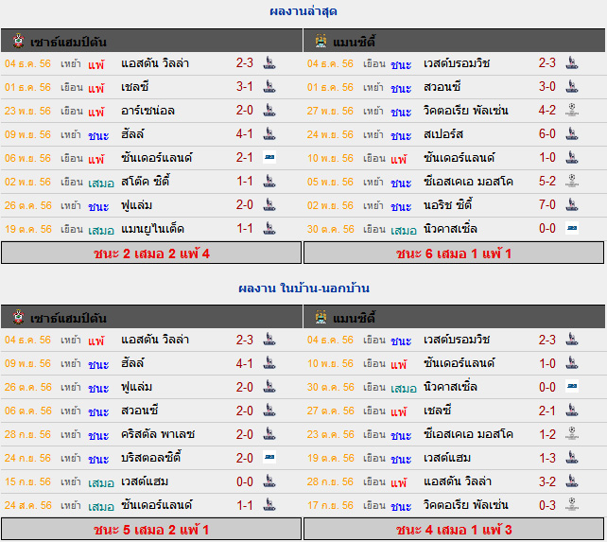
Task: Click the date 17 ก.ย. 56
Action: pyautogui.click(x=330, y=505)
